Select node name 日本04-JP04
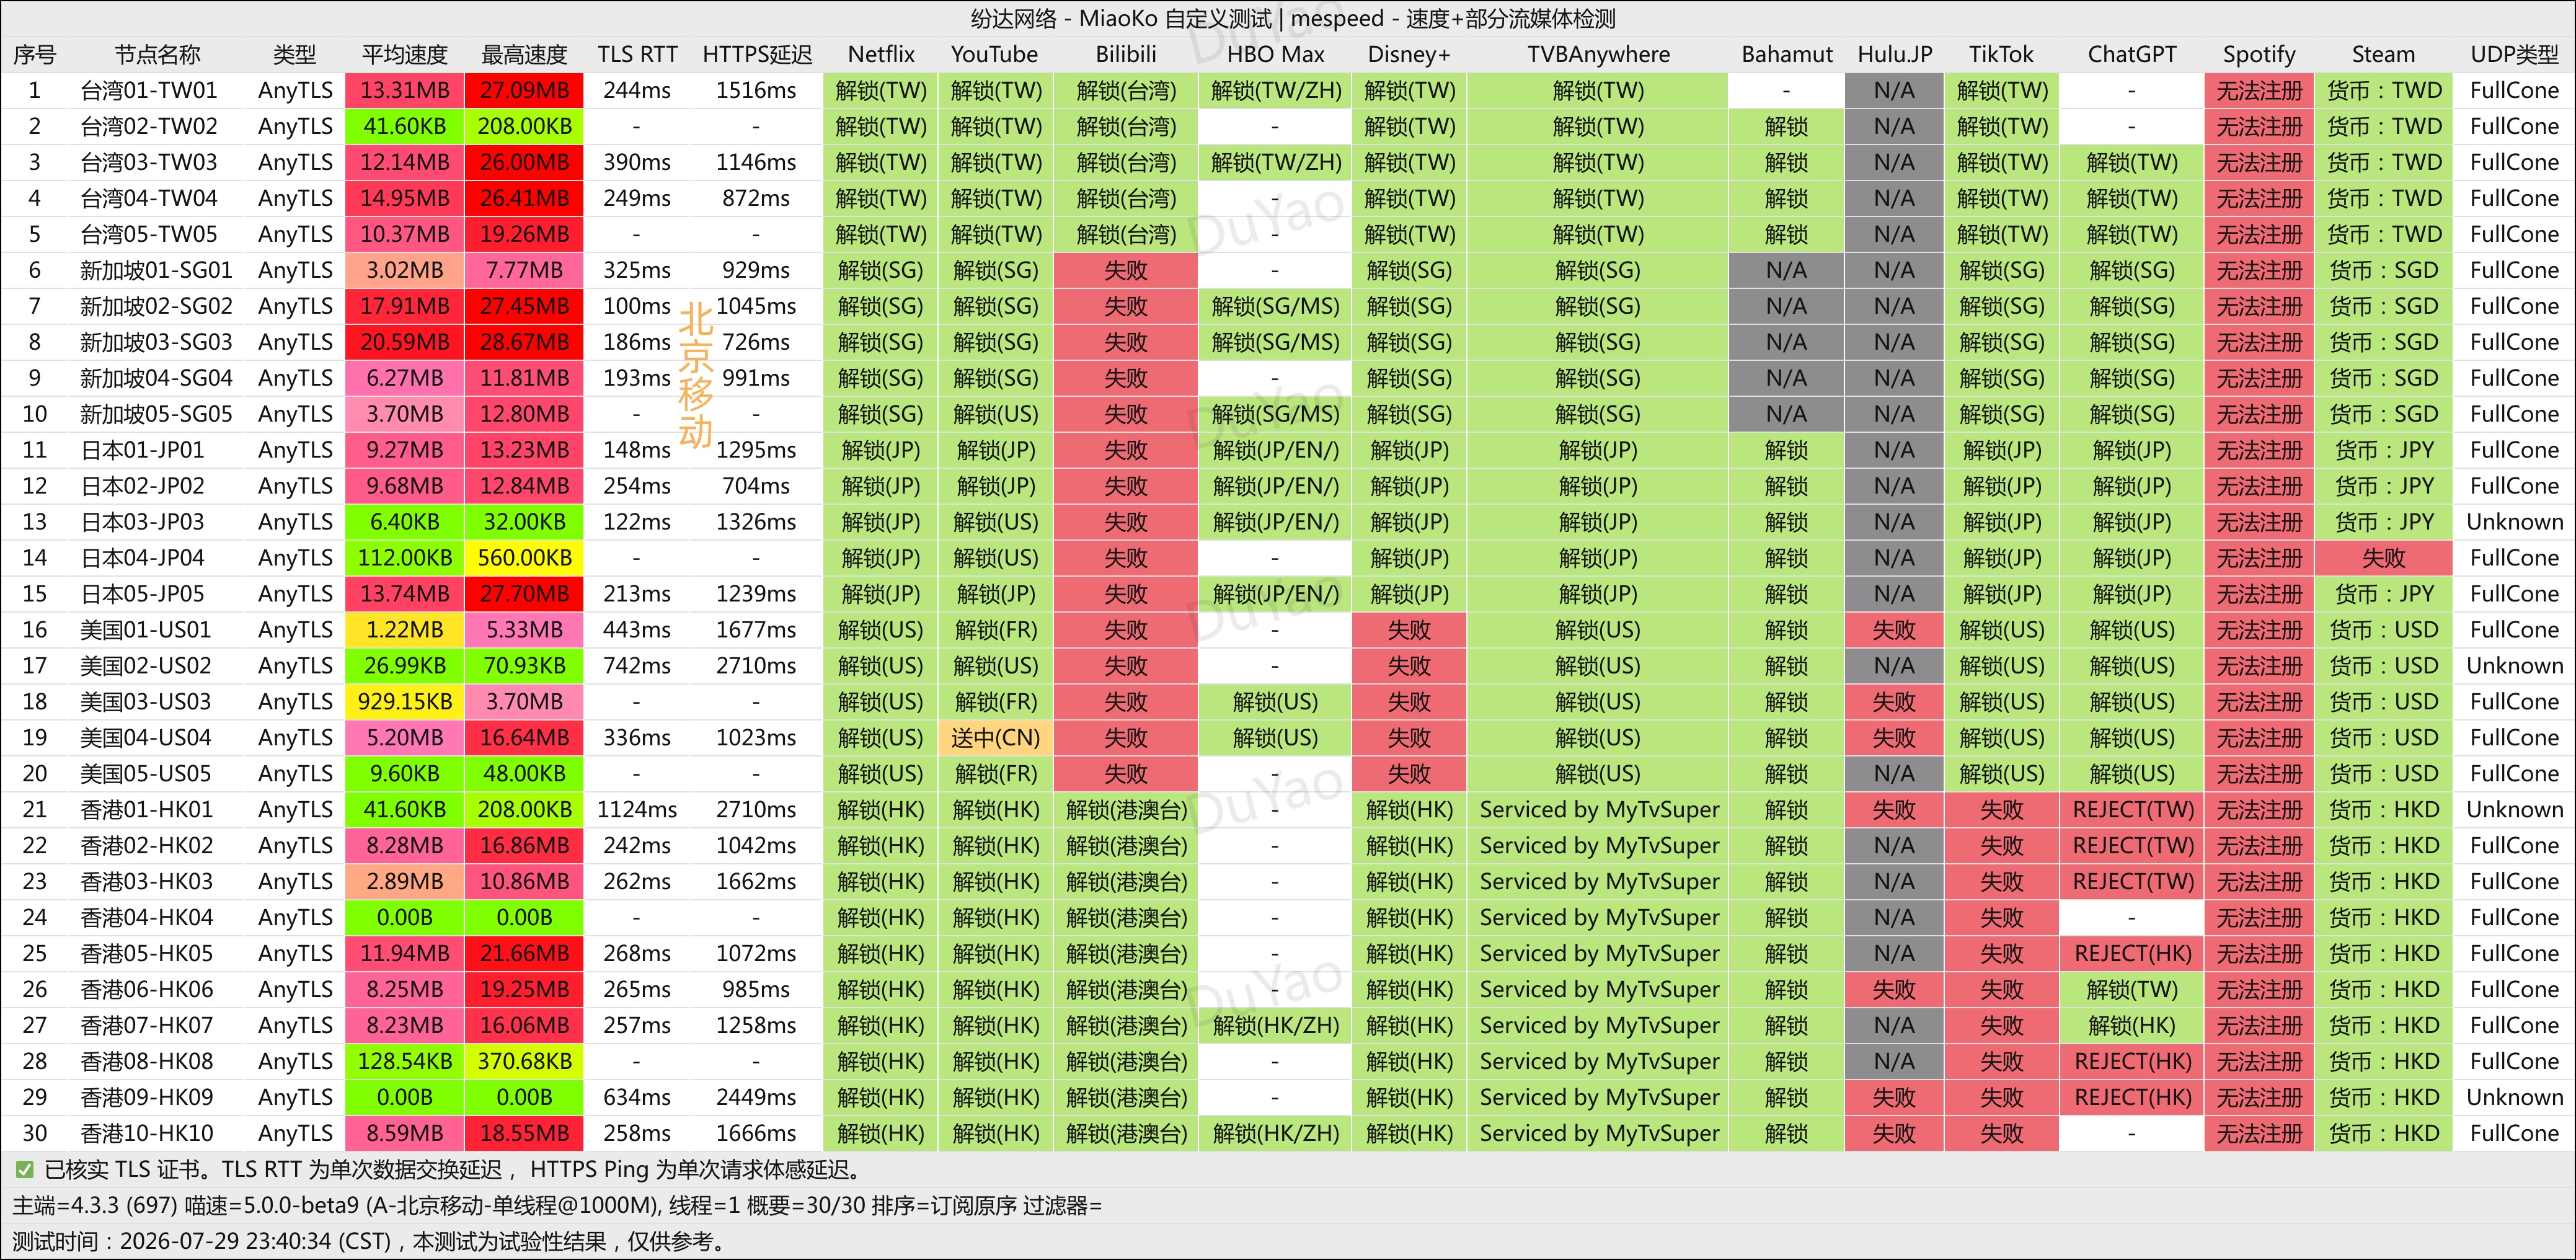 (x=142, y=558)
